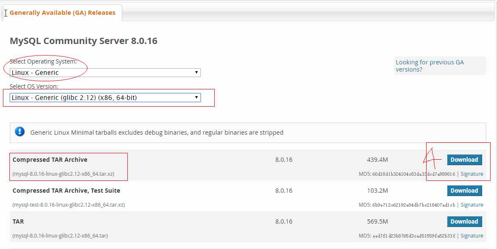Click the 439.4M file size value
Viewport: 497px width, 249px height.
pyautogui.click(x=377, y=160)
